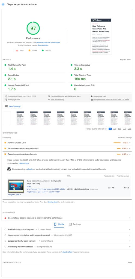Open the See calculator link
Viewport: 135px width, 279px height.
(x=43, y=46)
